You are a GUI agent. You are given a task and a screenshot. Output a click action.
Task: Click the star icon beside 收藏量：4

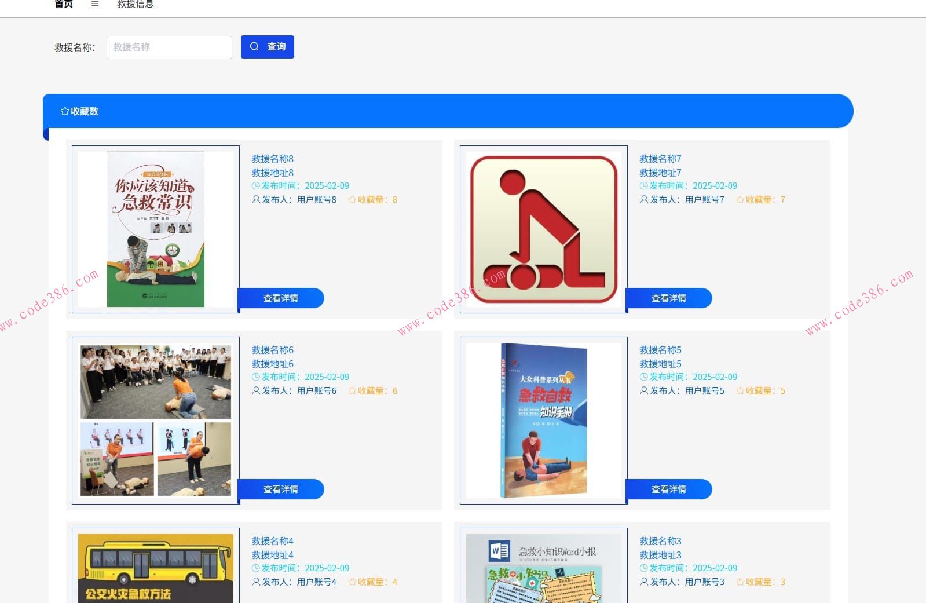tap(352, 582)
